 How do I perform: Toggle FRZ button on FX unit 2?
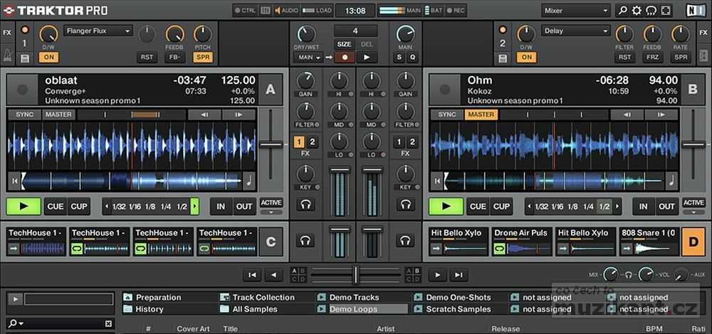click(x=652, y=58)
